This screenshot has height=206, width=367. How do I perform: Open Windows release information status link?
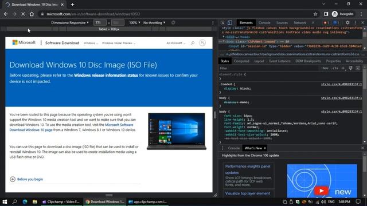tap(106, 75)
